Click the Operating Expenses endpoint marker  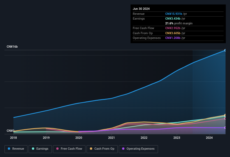coord(225,128)
